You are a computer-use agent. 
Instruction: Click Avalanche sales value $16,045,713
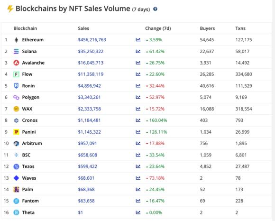point(91,63)
